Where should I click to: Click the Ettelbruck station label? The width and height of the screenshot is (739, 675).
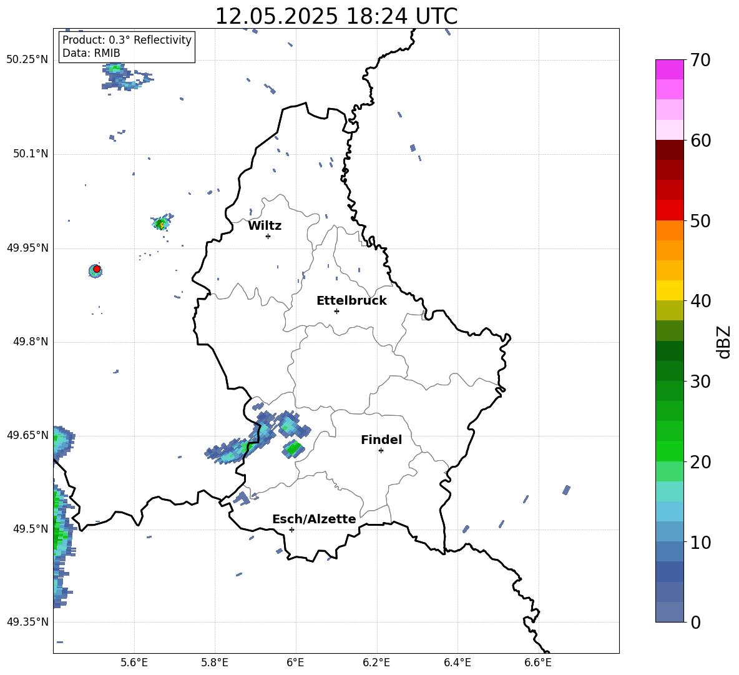click(351, 301)
